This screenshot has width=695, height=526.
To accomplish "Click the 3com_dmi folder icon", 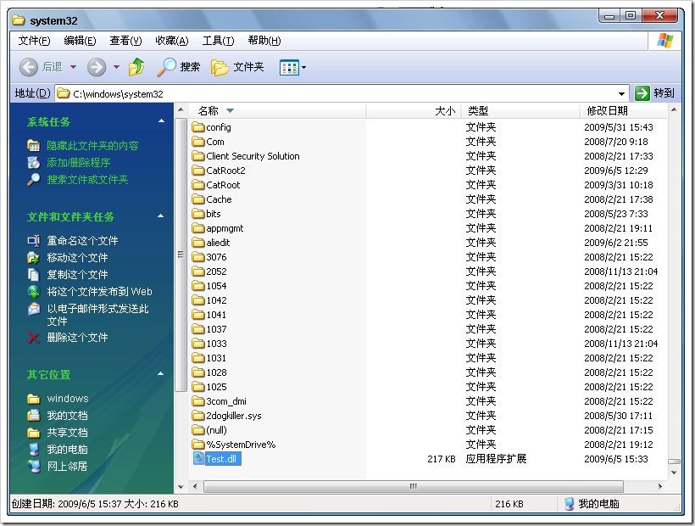I will 198,401.
